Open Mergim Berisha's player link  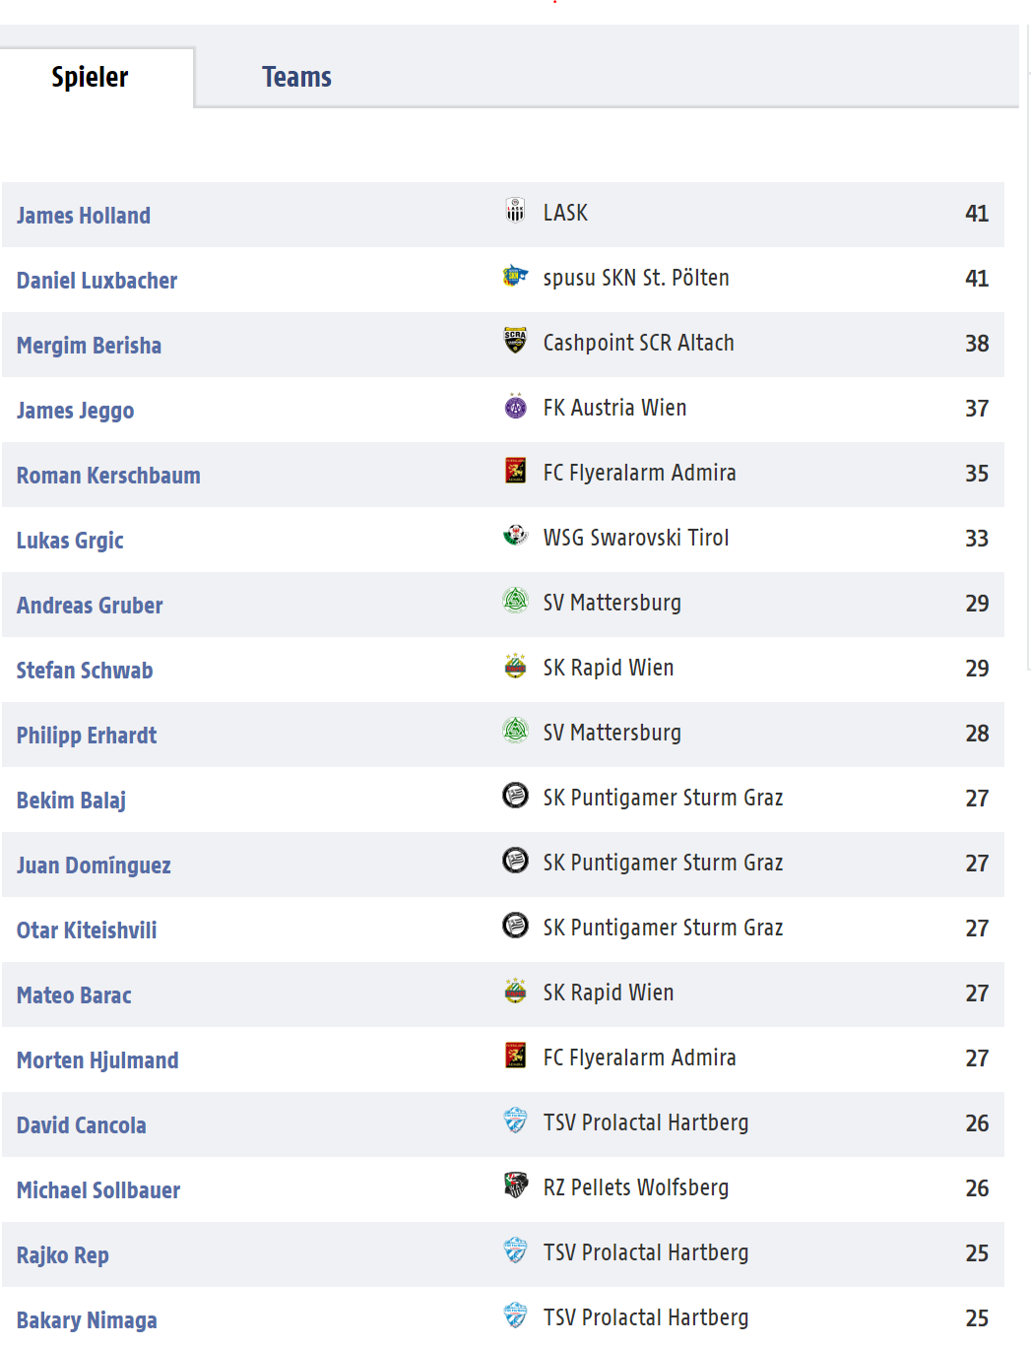89,346
